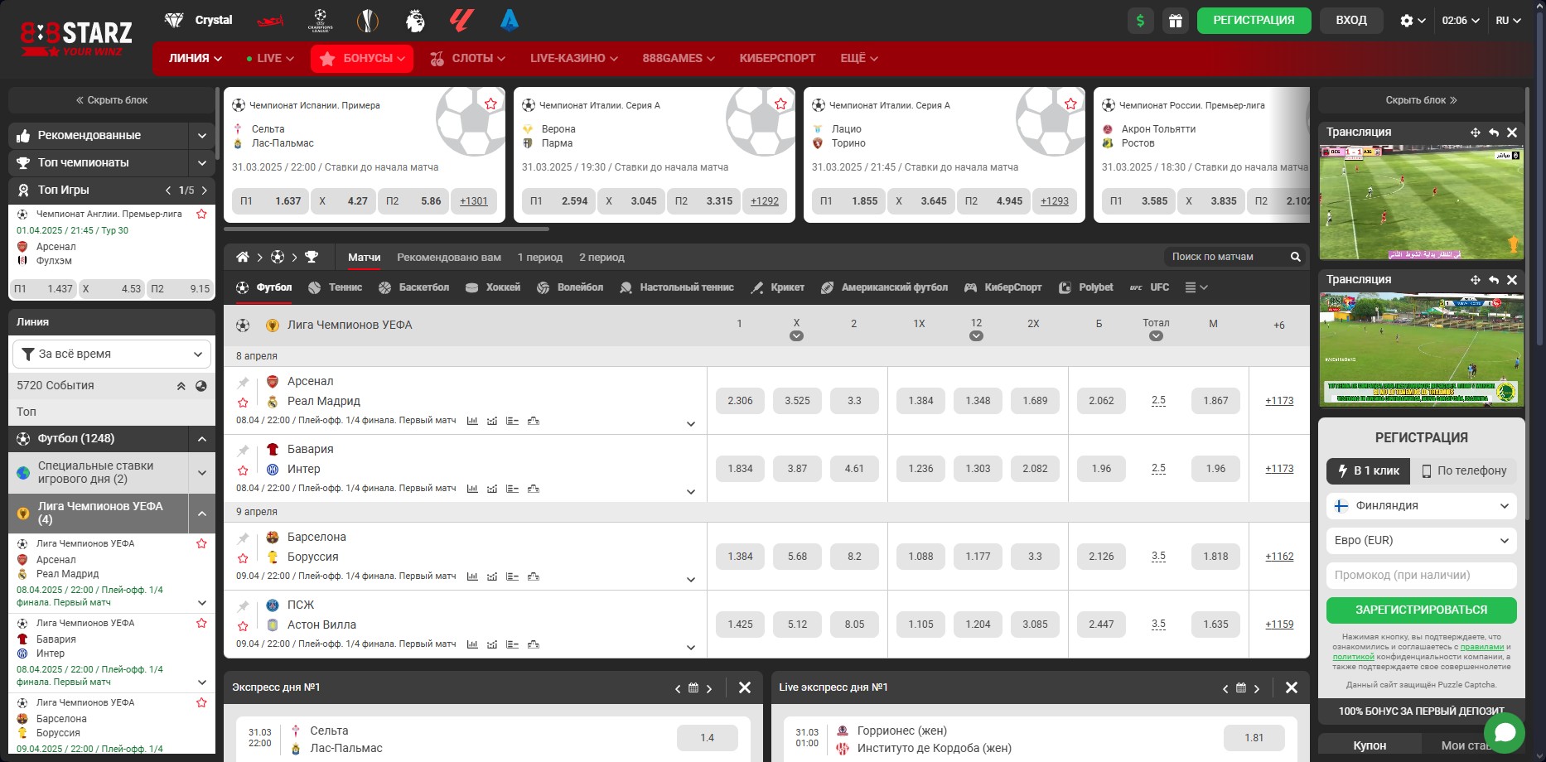
Task: Open the Champions League logo shortcut
Action: click(x=320, y=20)
